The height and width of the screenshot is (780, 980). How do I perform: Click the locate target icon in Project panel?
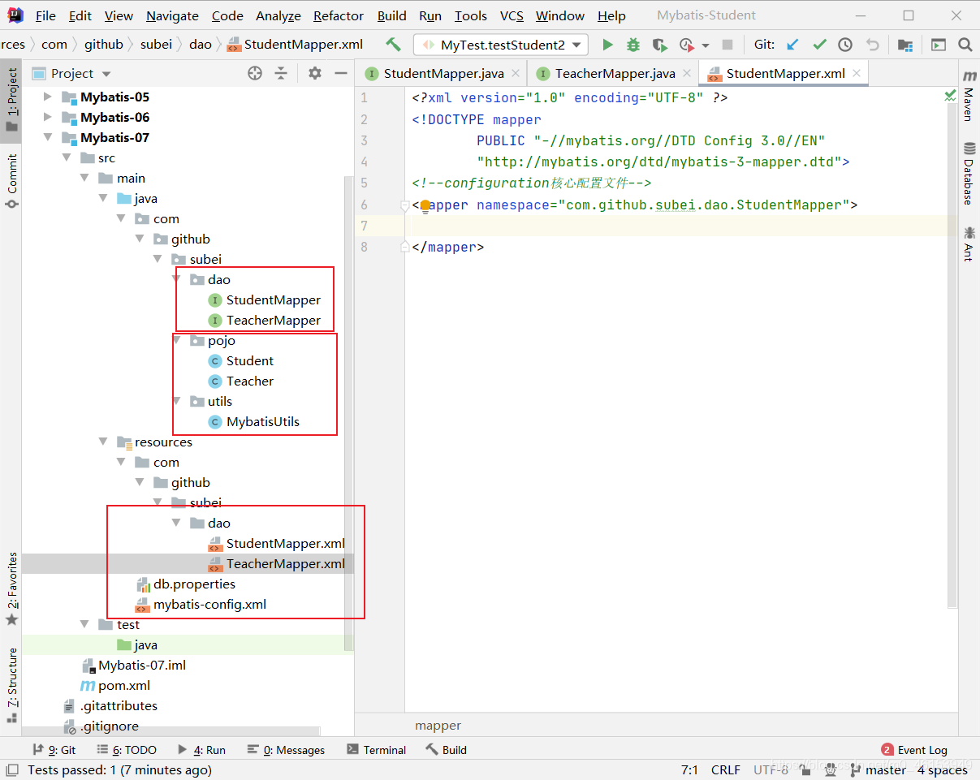(x=255, y=73)
